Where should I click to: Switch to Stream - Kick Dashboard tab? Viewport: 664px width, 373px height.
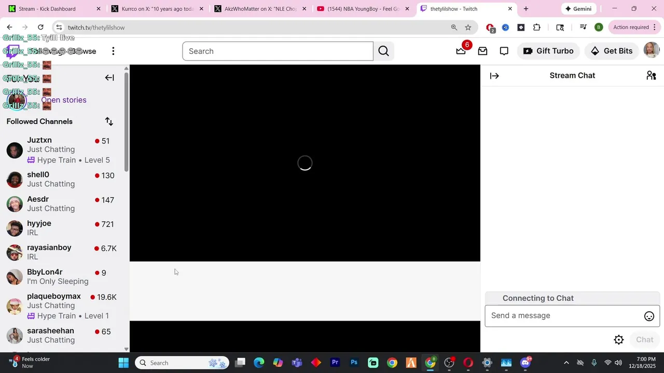coord(54,9)
